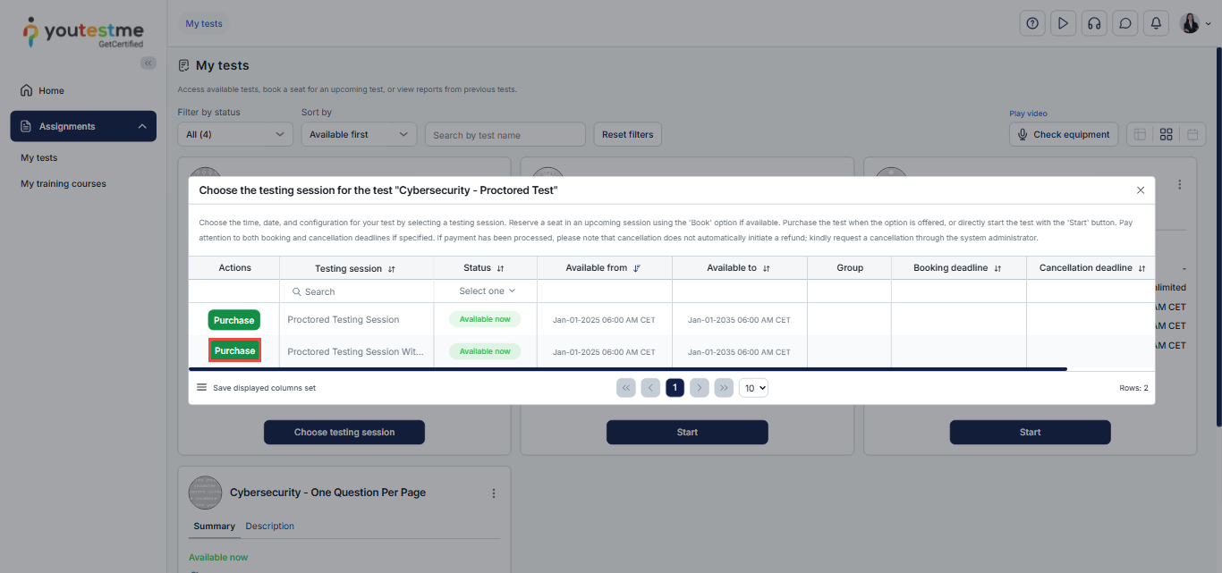This screenshot has width=1222, height=573.
Task: Click the YouTestMe GetCertified logo
Action: (x=82, y=32)
